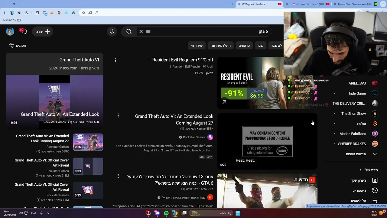Open more options for the Extended Look video
Image resolution: width=387 pixels, height=218 pixels.
pyautogui.click(x=118, y=116)
